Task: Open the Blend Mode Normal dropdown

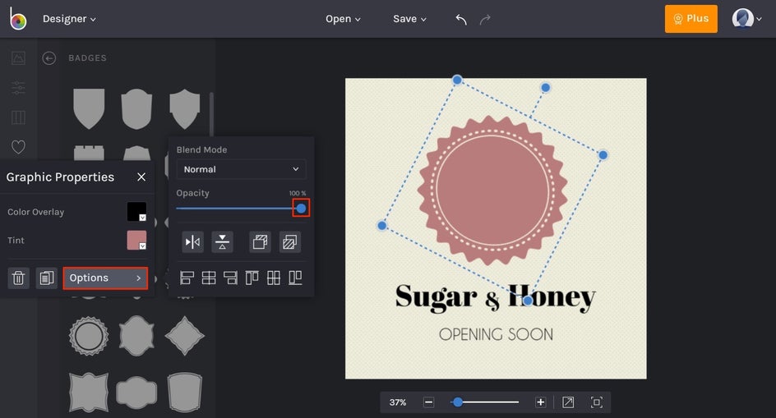Action: (x=241, y=169)
